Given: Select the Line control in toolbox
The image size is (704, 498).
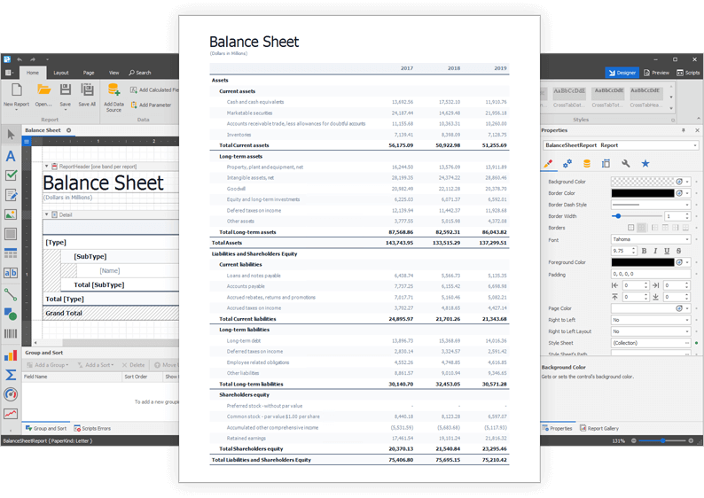Looking at the screenshot, I should [x=11, y=294].
